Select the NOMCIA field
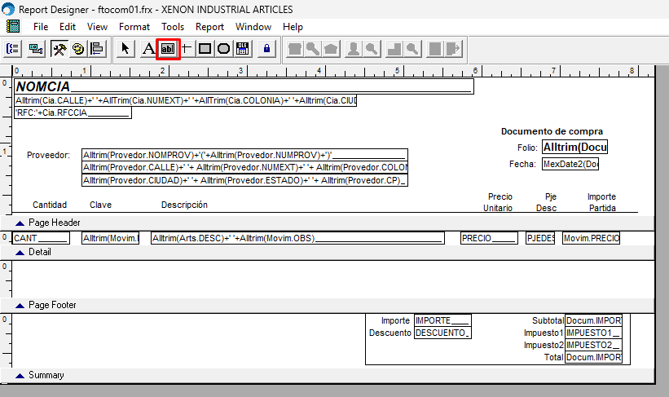Viewport: 669px width, 397px height. 244,86
